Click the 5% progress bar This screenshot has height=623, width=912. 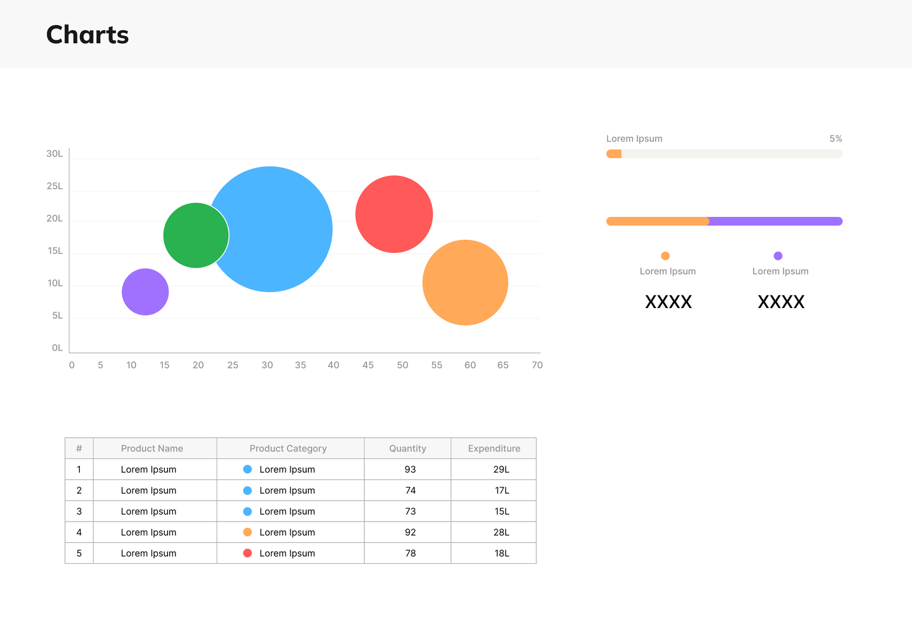tap(724, 154)
